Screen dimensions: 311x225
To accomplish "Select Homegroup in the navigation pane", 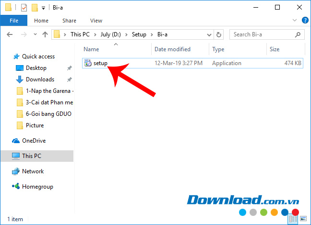I will pyautogui.click(x=38, y=187).
